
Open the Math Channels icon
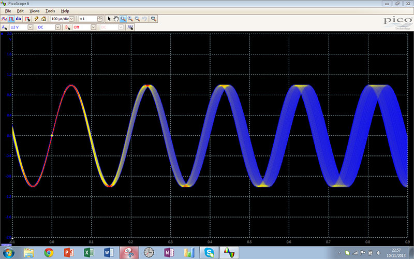[131, 27]
